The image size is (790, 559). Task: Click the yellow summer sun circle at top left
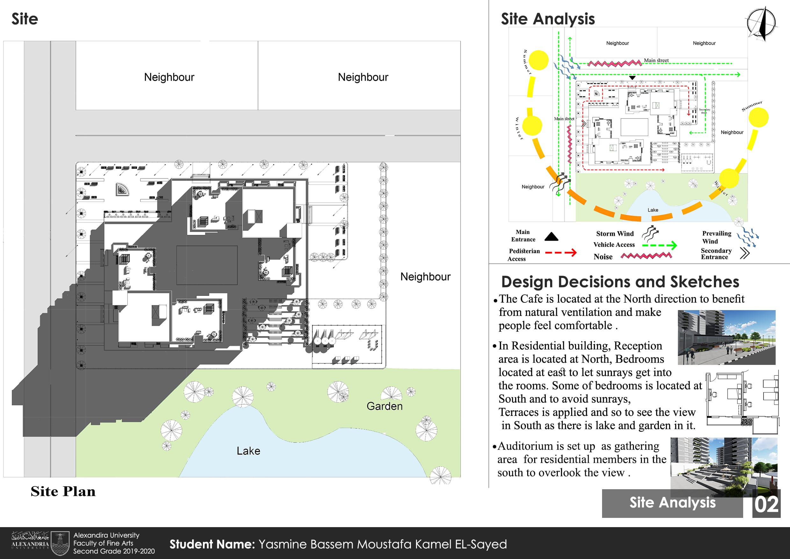coord(538,60)
